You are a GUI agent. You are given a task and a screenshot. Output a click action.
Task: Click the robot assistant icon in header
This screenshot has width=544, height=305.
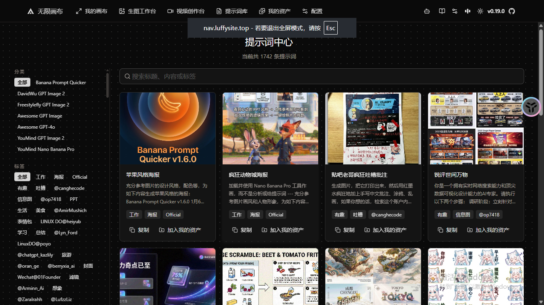(427, 11)
